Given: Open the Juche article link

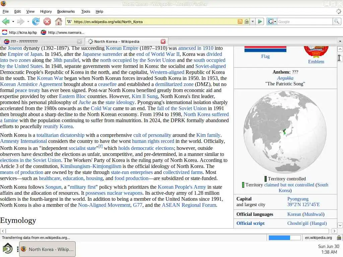Looking at the screenshot, I should [x=85, y=102].
